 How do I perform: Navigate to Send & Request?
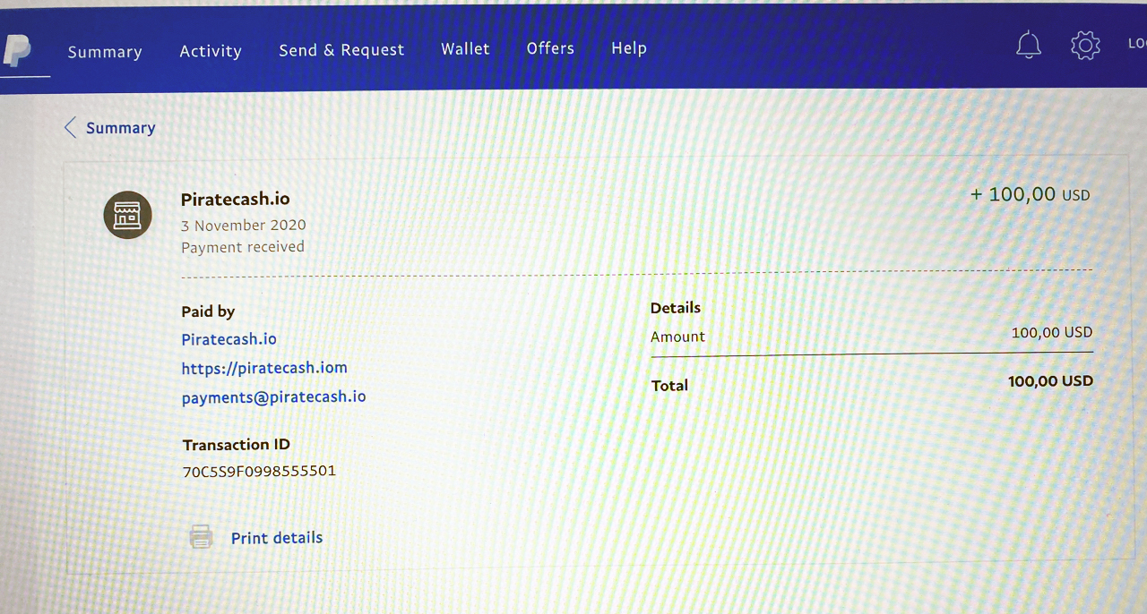[341, 49]
